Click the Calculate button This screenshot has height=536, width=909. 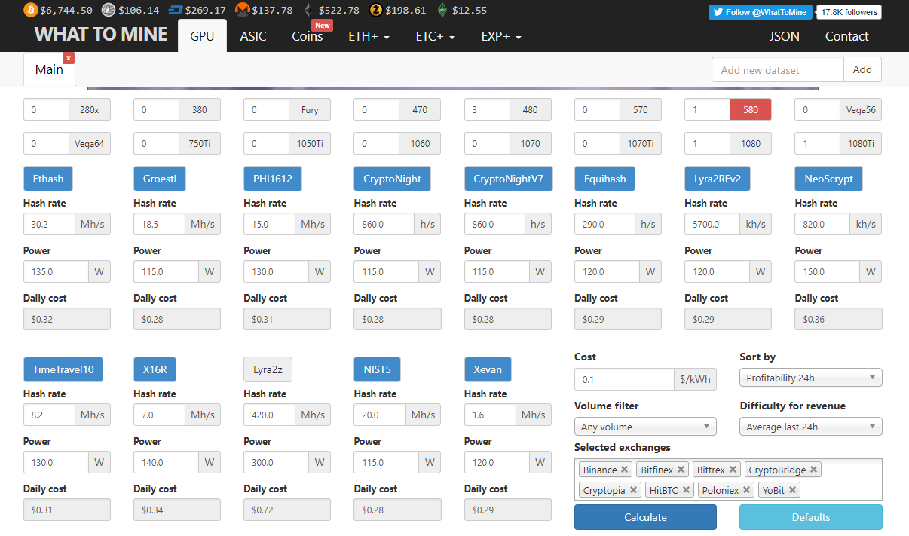coord(645,517)
